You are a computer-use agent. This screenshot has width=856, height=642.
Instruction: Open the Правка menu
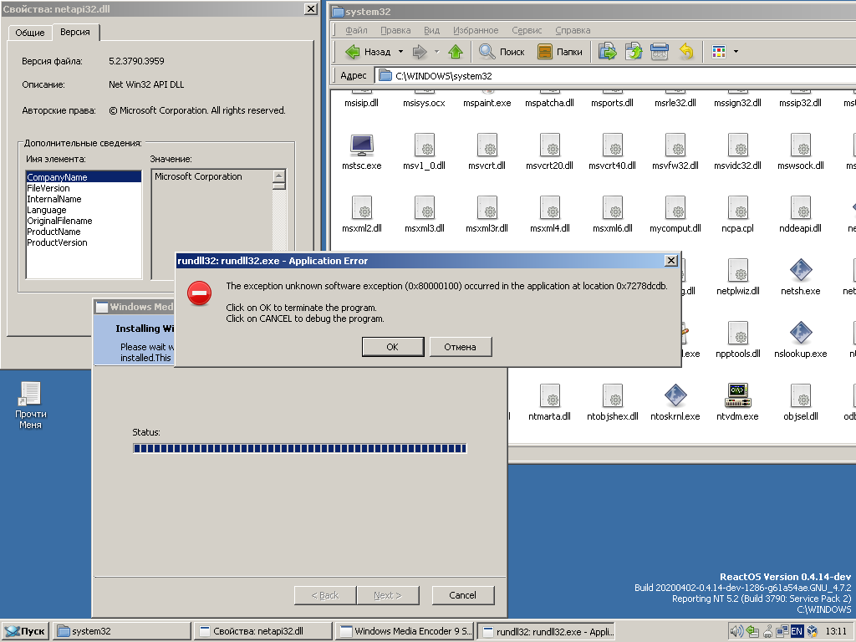395,31
